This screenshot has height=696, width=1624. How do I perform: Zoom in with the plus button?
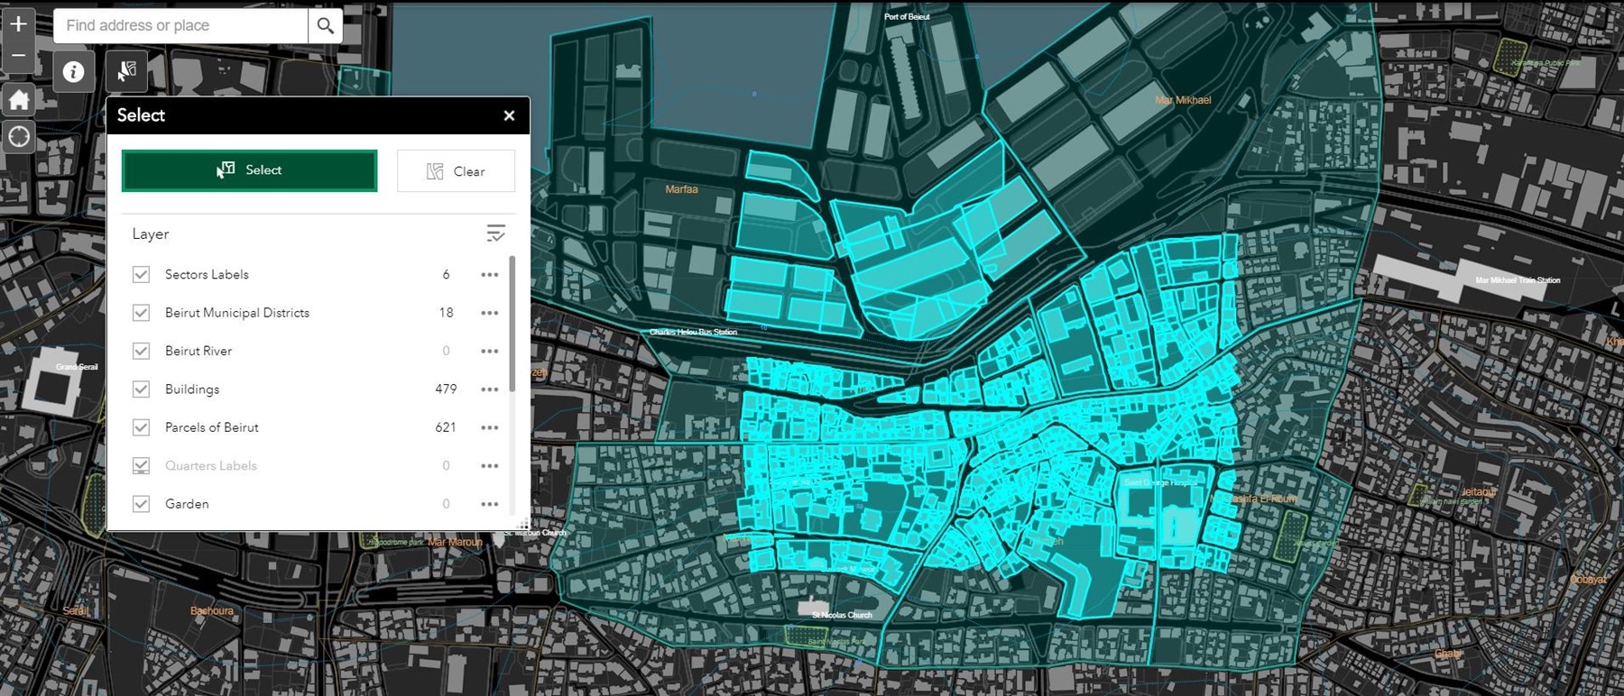point(19,23)
